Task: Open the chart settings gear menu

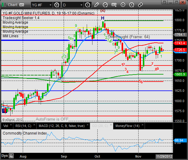Action: point(57,5)
